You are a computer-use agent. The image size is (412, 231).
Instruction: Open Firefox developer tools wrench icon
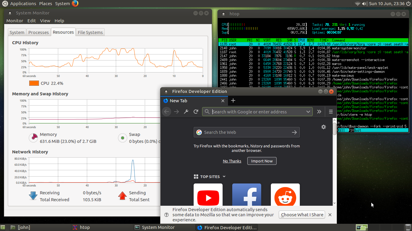(186, 112)
